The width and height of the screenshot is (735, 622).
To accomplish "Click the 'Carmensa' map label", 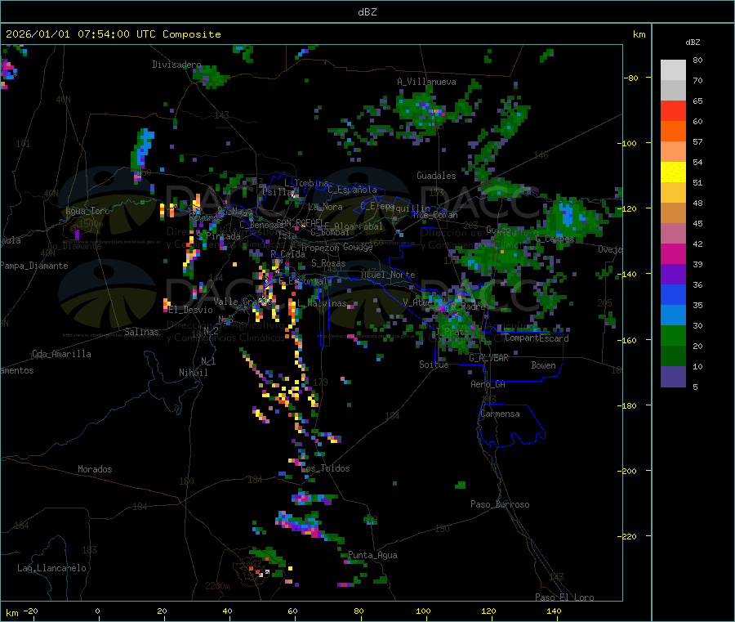I will 500,414.
